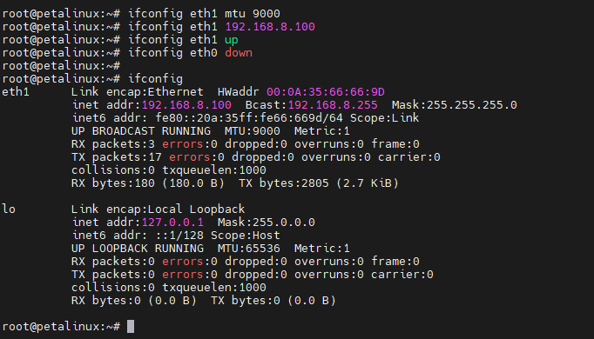Screen dimensions: 594x339
Task: Click the 'UP BROADCAST RUNNING' flags
Action: (141, 131)
